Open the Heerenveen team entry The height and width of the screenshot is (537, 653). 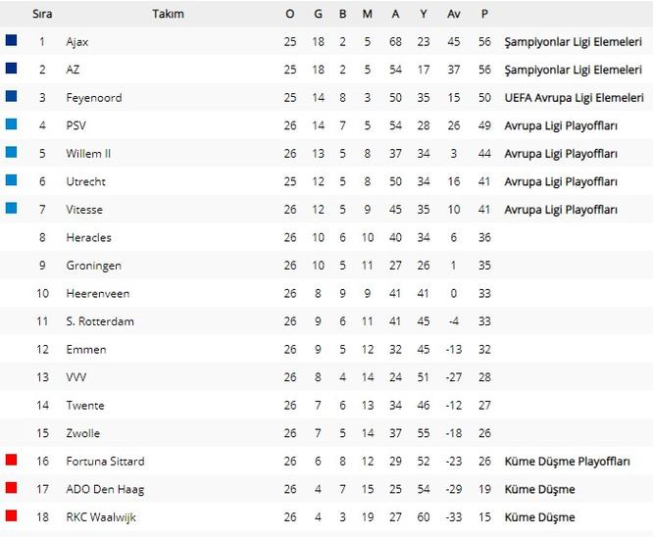click(x=98, y=293)
